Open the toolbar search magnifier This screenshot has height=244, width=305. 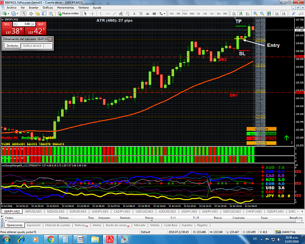[x=293, y=14]
